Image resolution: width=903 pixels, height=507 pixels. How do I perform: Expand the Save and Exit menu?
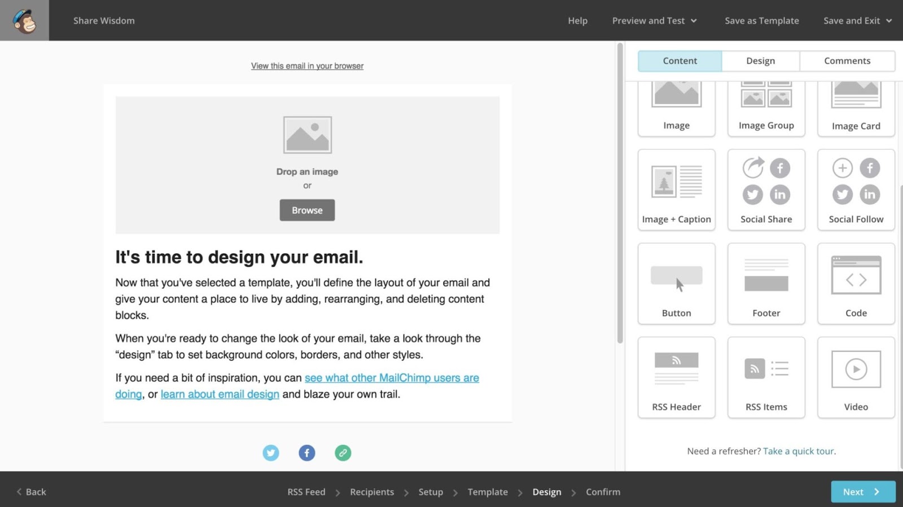pos(857,21)
